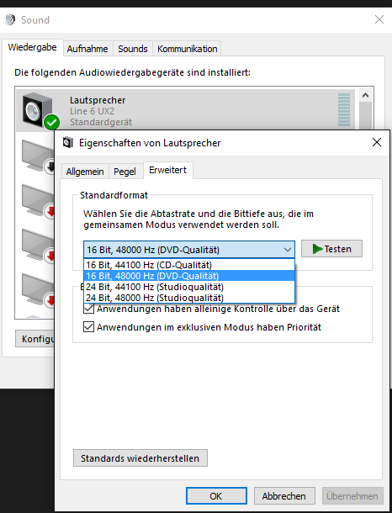392x513 pixels.
Task: Click the Abbrechen button
Action: pyautogui.click(x=284, y=496)
